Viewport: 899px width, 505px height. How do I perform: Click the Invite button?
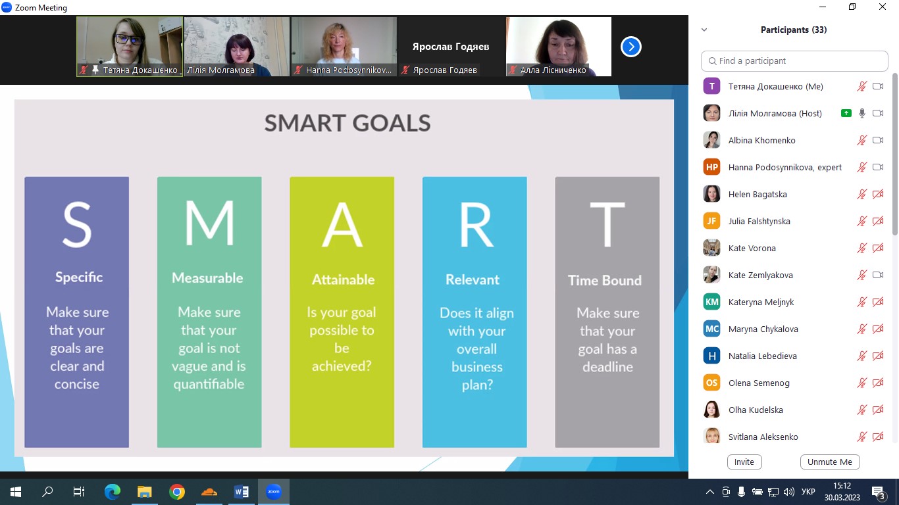tap(744, 462)
